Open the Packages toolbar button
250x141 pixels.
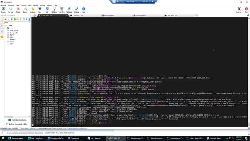(x=69, y=10)
